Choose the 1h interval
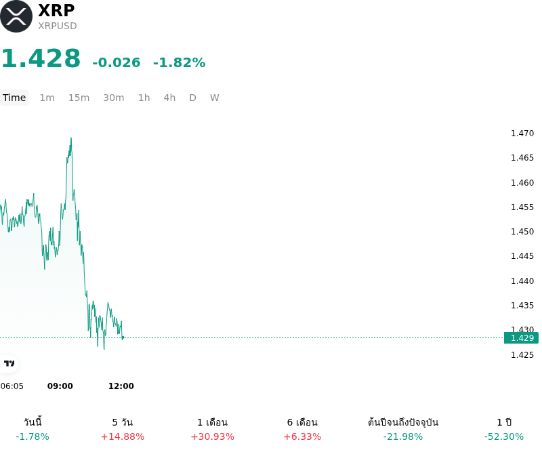 tap(144, 98)
